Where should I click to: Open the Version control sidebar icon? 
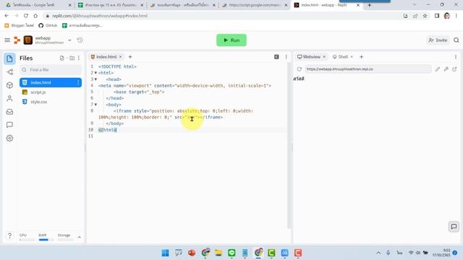click(9, 72)
